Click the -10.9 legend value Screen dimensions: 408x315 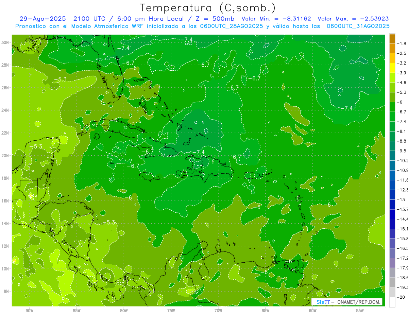403,170
